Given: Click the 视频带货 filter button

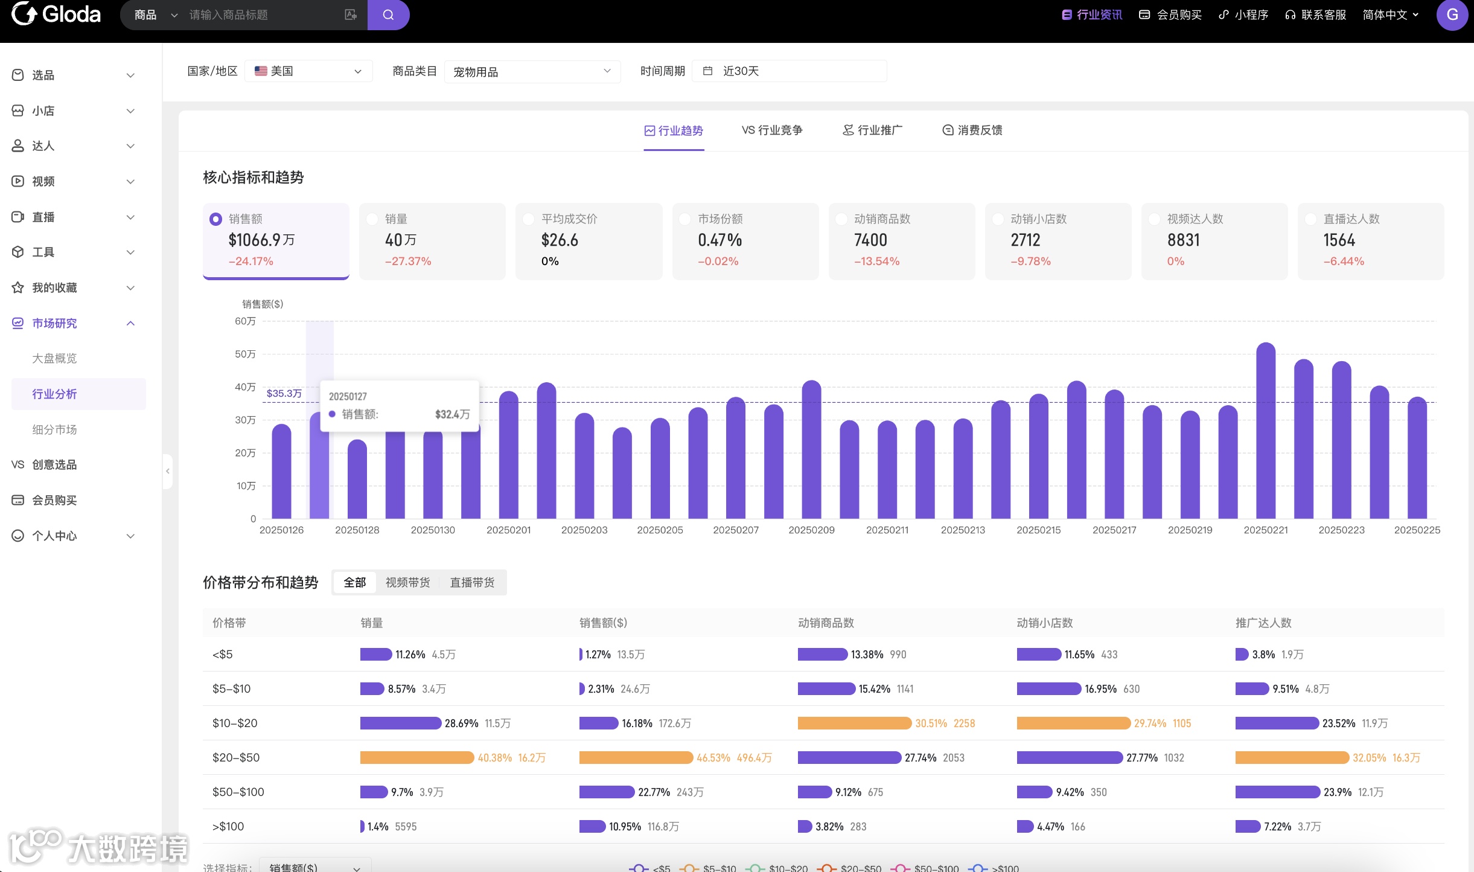Looking at the screenshot, I should click(407, 582).
